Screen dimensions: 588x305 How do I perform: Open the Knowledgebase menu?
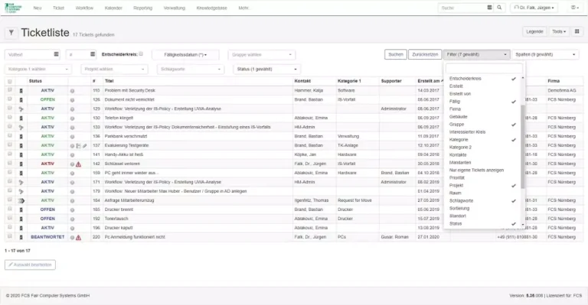pos(212,8)
